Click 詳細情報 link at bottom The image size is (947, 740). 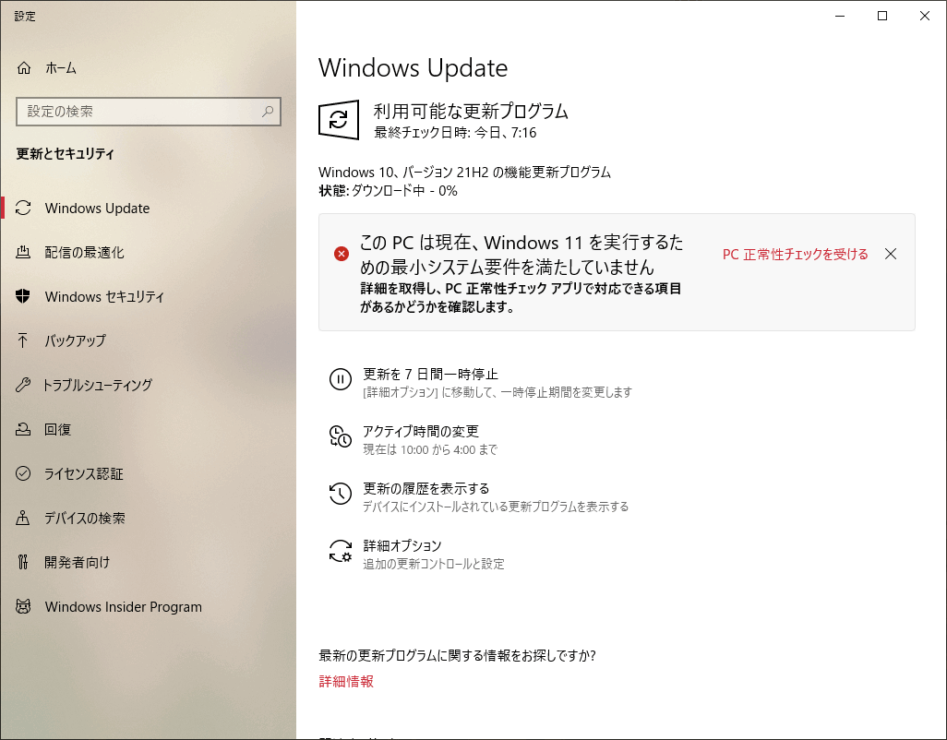(346, 682)
